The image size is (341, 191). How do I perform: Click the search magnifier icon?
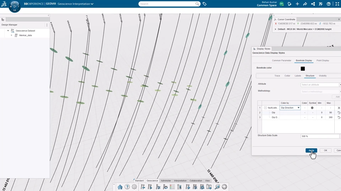(x=197, y=4)
